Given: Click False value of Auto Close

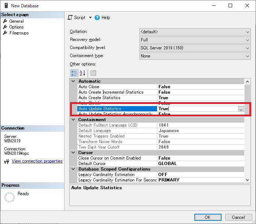Looking at the screenshot, I should coord(164,87).
